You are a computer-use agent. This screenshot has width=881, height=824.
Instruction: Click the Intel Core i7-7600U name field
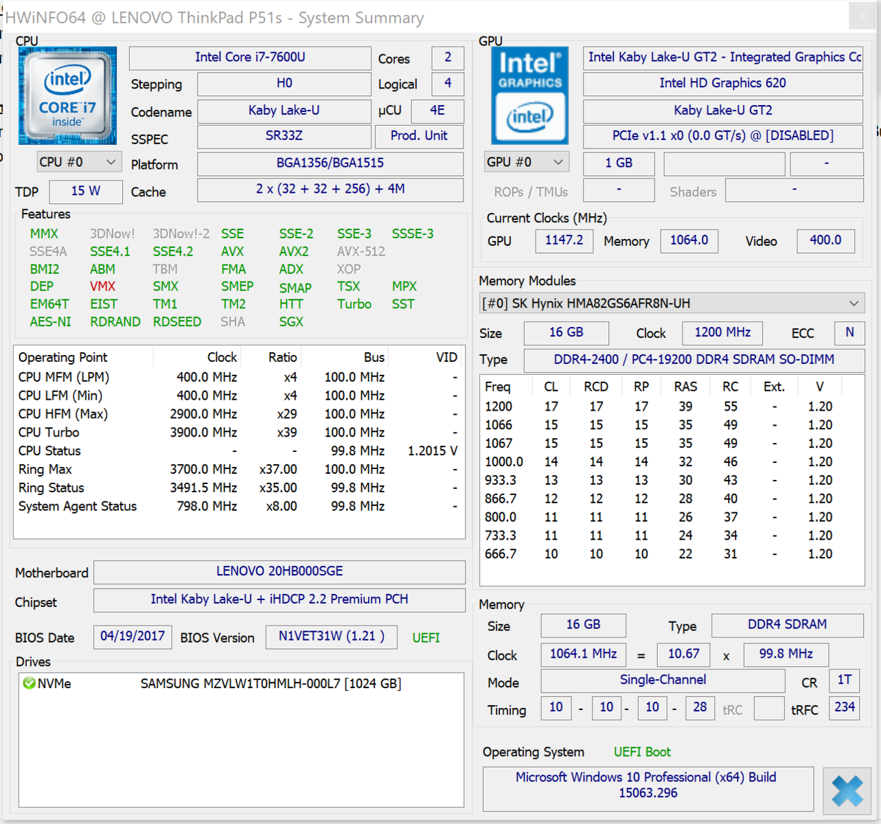[250, 58]
